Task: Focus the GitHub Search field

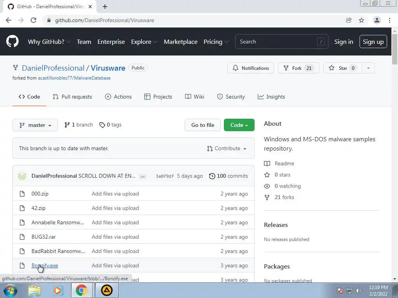Action: point(281,42)
